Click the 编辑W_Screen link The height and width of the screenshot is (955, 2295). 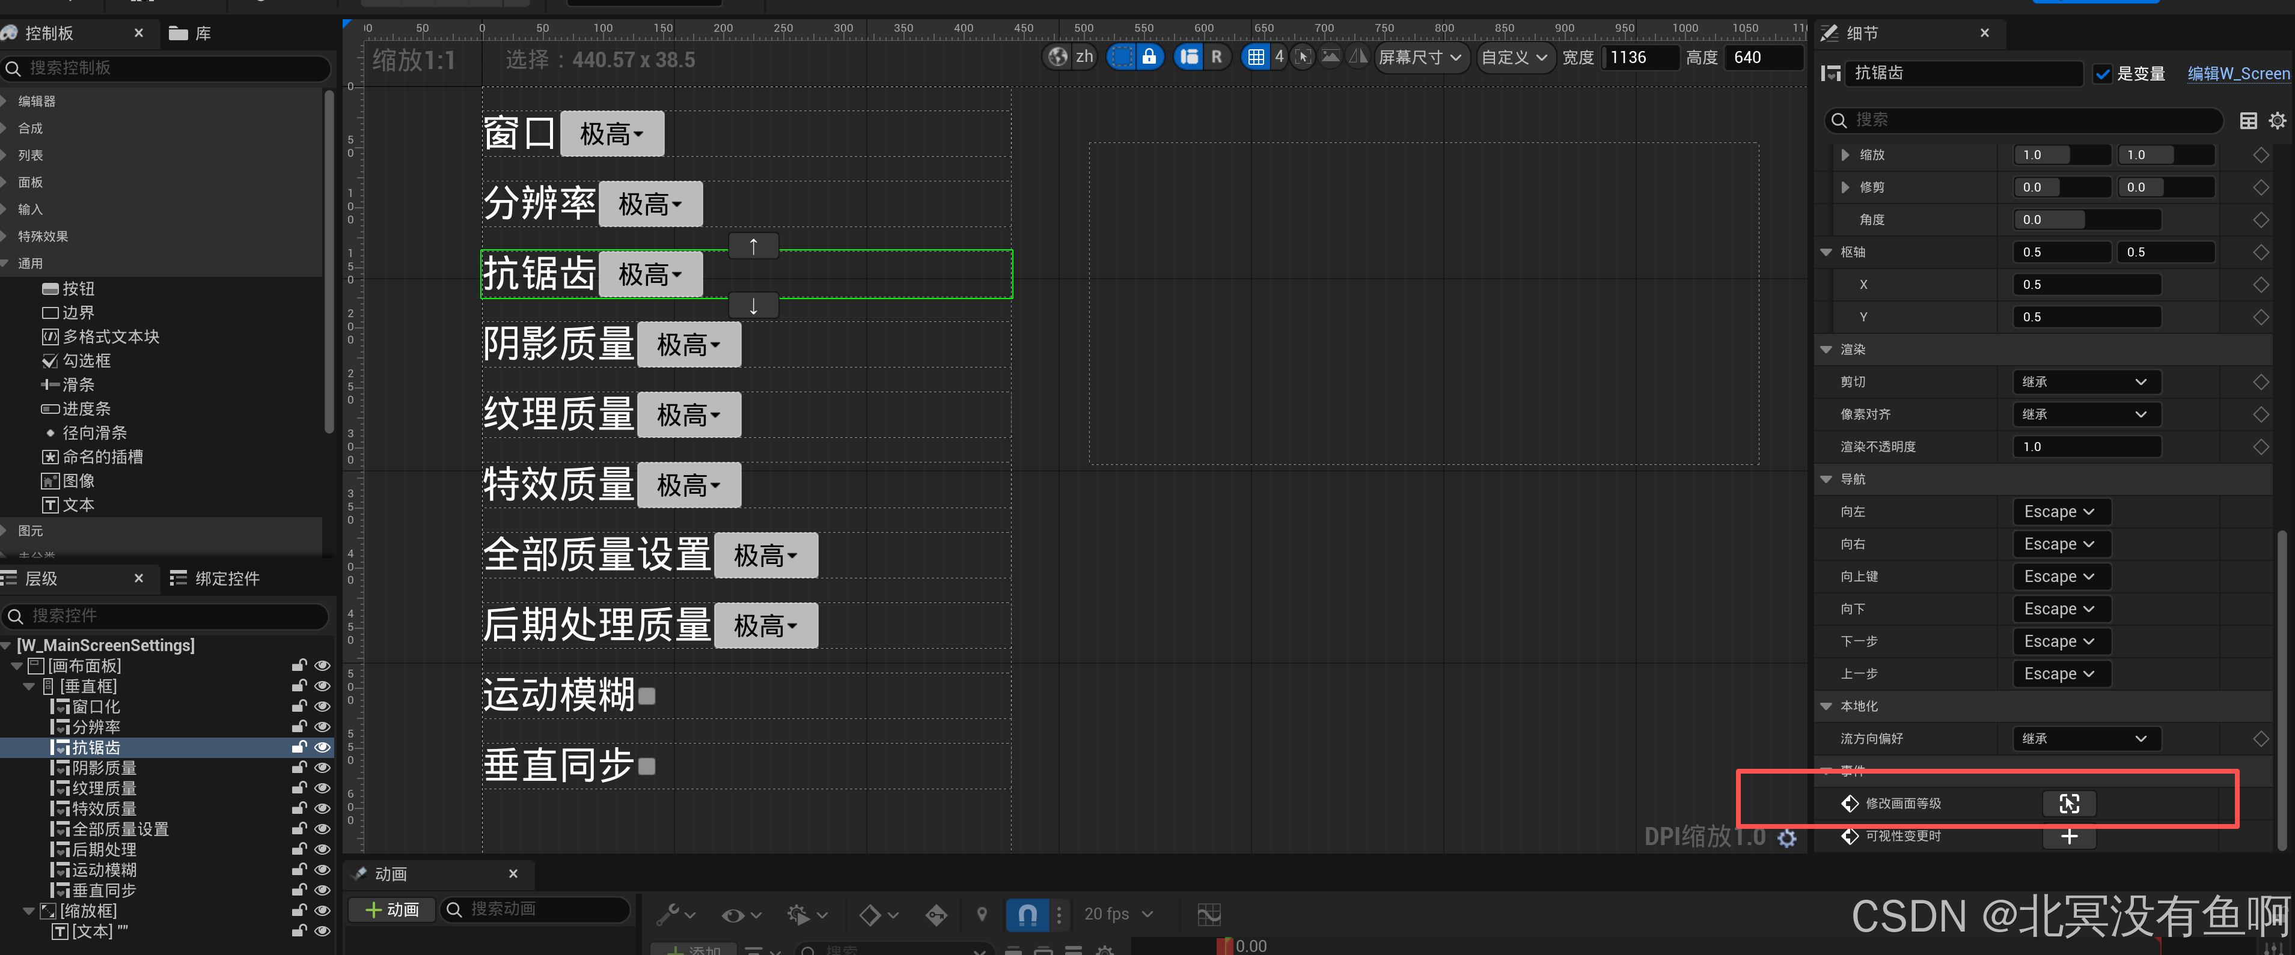[2237, 74]
